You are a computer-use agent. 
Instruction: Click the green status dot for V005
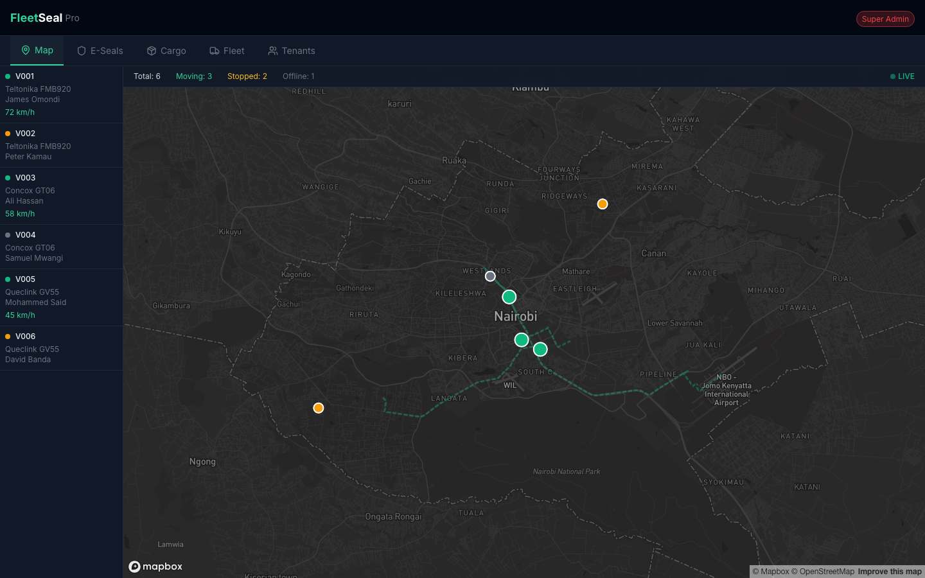pyautogui.click(x=8, y=279)
